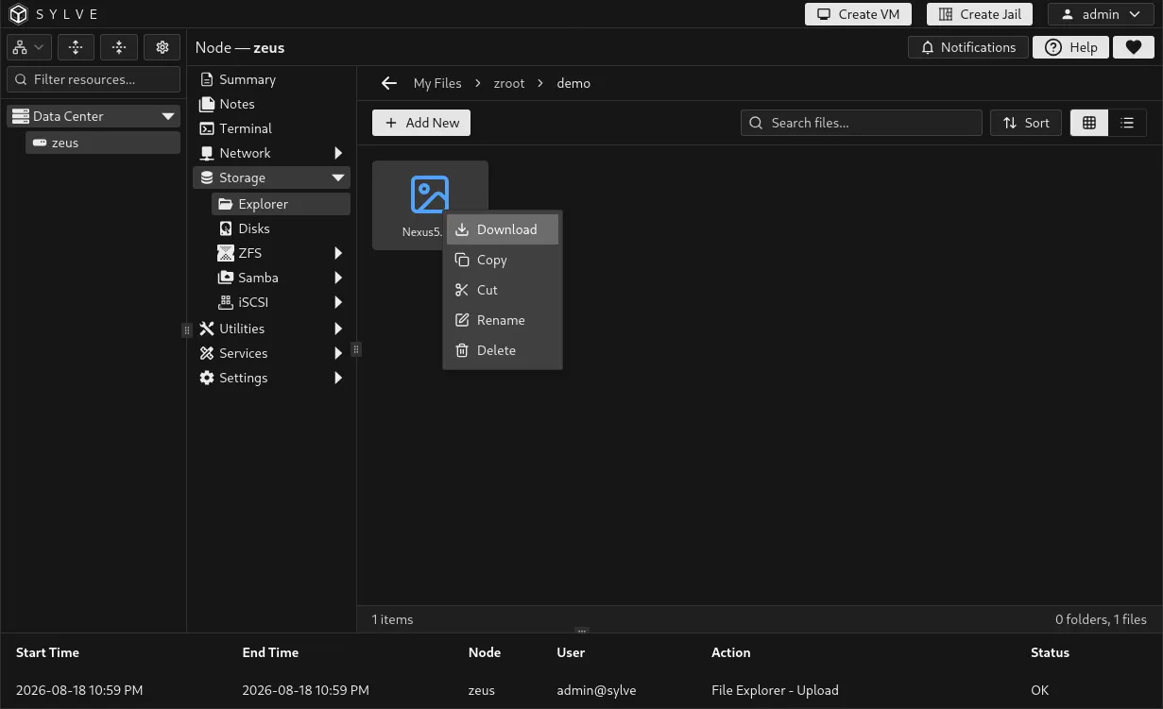Go to zroot breadcrumb
This screenshot has height=709, width=1163.
pos(509,83)
